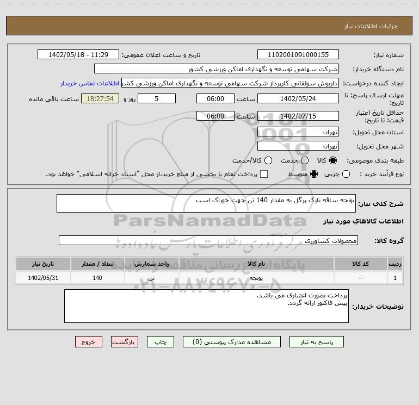This screenshot has width=419, height=405.
Task: Click the announcement date field 1402/05/18 - 11:29
Action: click(x=78, y=54)
